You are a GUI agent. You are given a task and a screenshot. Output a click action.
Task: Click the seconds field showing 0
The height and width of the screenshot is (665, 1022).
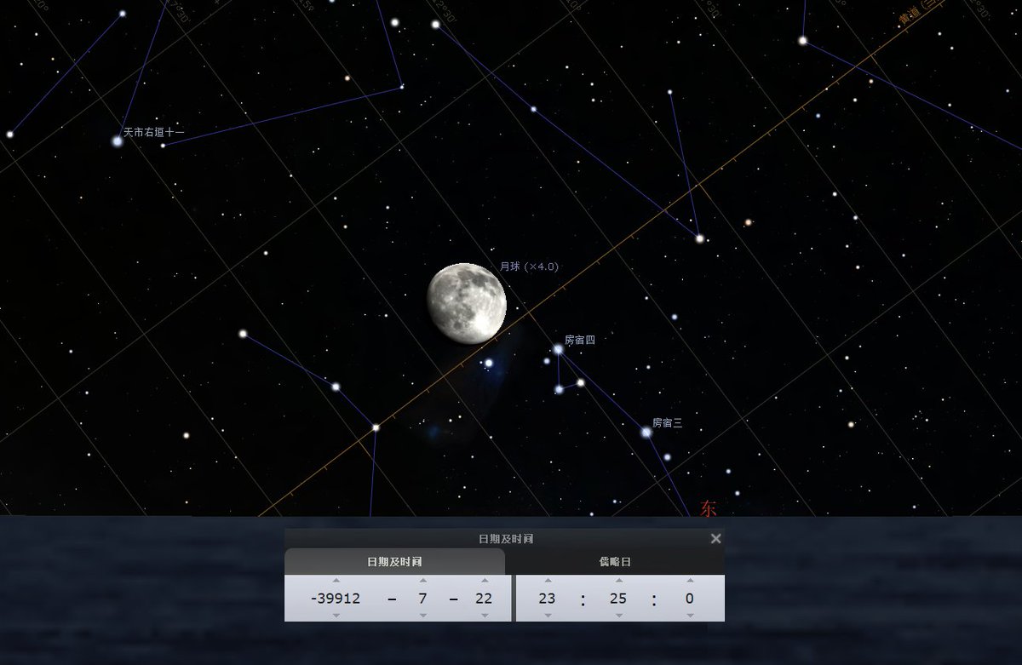689,599
